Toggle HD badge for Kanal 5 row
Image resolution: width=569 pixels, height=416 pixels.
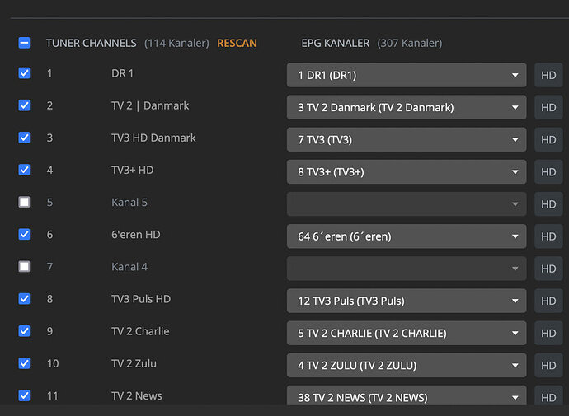click(548, 204)
